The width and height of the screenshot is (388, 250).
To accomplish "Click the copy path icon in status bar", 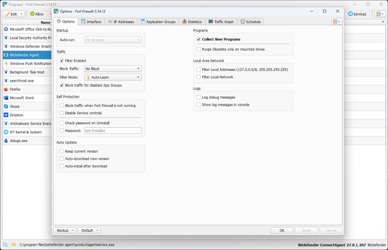I will click(5, 245).
